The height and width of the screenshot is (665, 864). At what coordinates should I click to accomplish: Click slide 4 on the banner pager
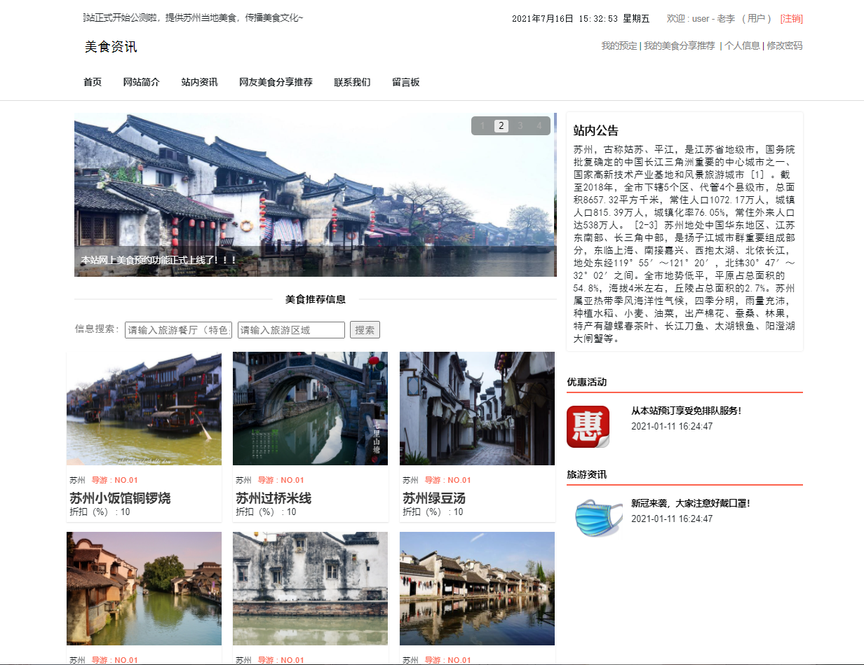pyautogui.click(x=538, y=126)
